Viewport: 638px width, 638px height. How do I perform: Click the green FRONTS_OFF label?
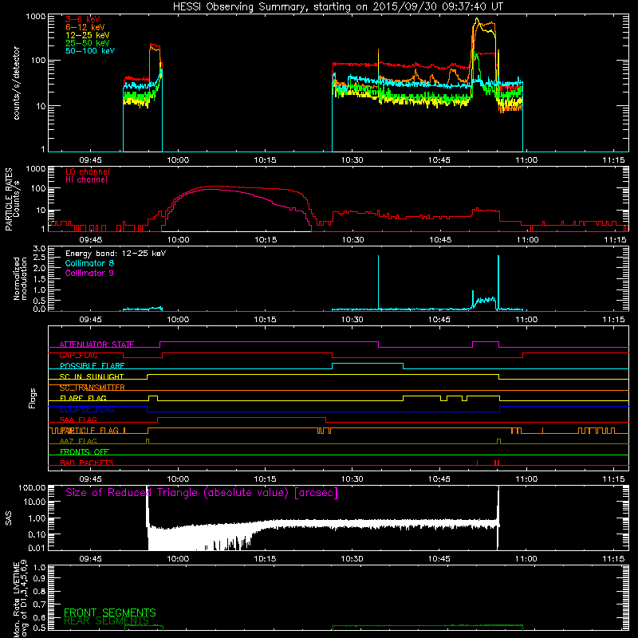click(85, 452)
